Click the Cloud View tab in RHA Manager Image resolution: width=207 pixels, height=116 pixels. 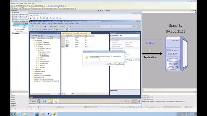[x=26, y=8]
